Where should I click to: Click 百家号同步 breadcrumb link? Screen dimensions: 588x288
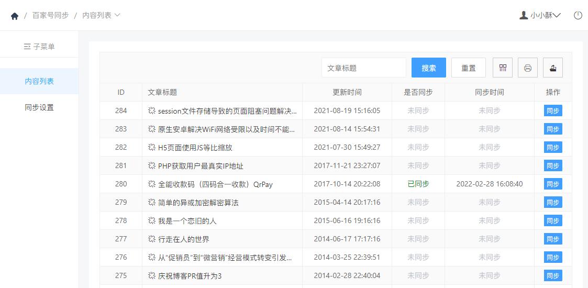51,15
